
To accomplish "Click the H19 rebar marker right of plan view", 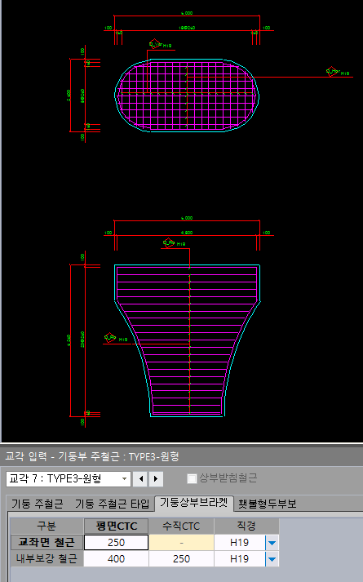I will click(x=338, y=72).
